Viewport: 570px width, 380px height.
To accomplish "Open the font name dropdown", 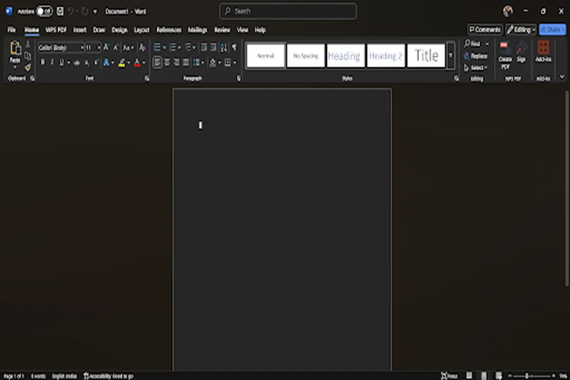I will pos(82,47).
